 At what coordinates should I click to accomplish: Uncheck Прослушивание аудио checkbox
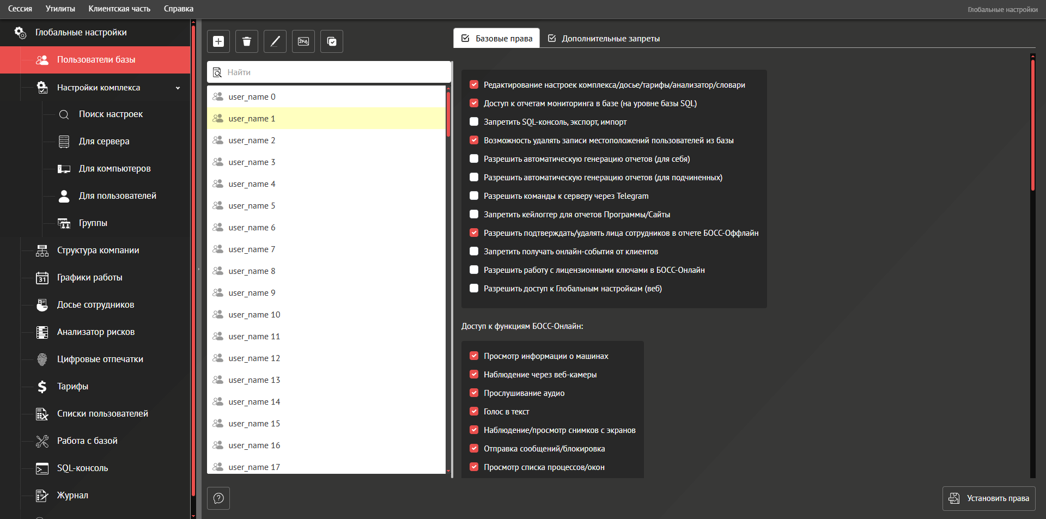coord(474,393)
